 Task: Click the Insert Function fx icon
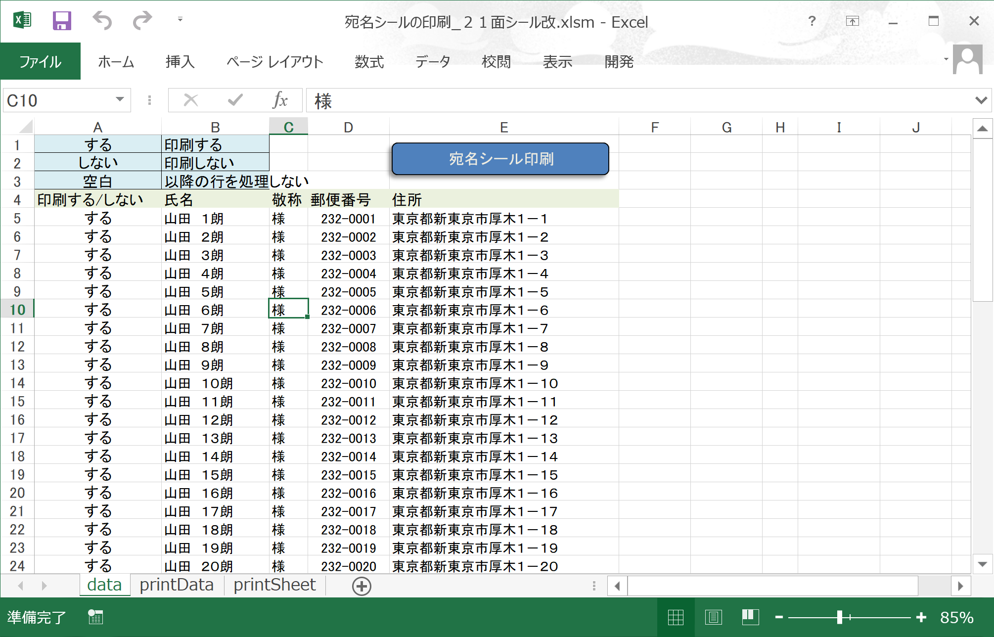[280, 100]
